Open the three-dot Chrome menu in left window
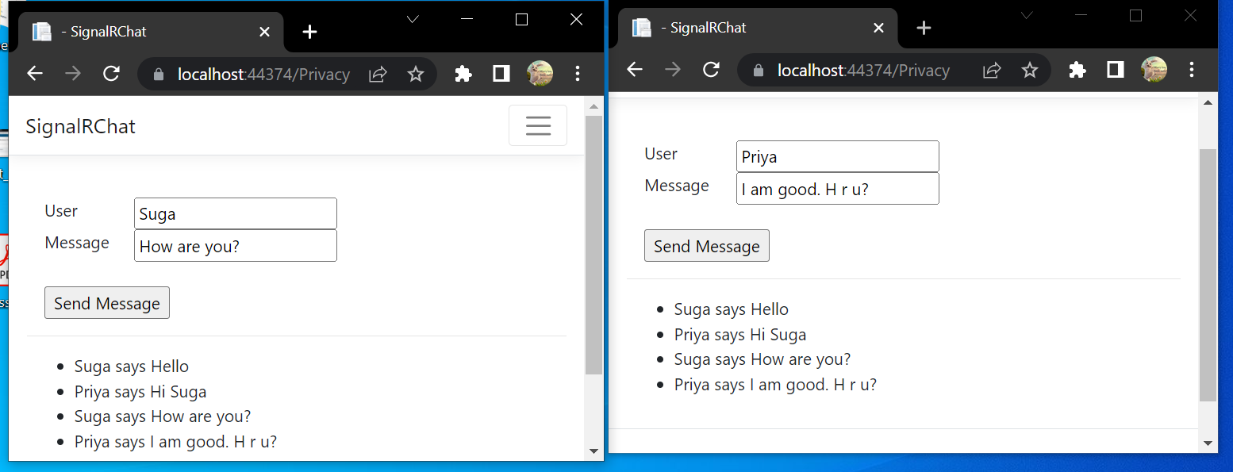Screen dimensions: 1233x472 [x=578, y=73]
